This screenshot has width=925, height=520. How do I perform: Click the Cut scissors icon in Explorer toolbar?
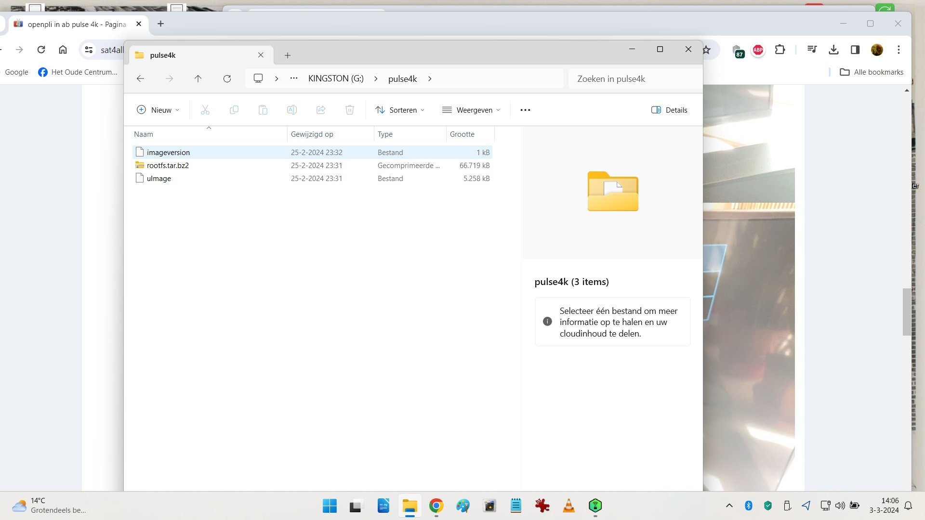[x=205, y=110]
